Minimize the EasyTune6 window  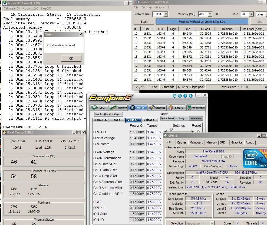(199, 96)
